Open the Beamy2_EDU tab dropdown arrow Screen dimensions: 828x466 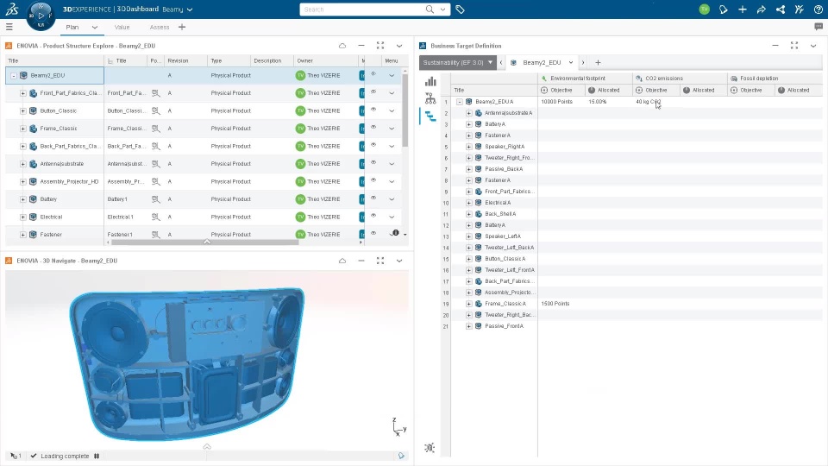[570, 62]
